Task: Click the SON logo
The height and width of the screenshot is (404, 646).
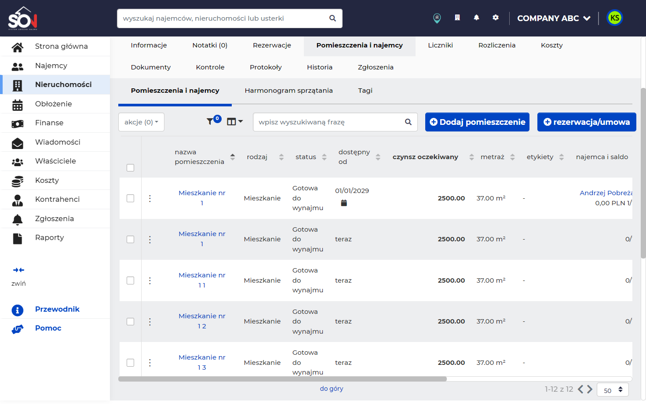Action: 23,18
